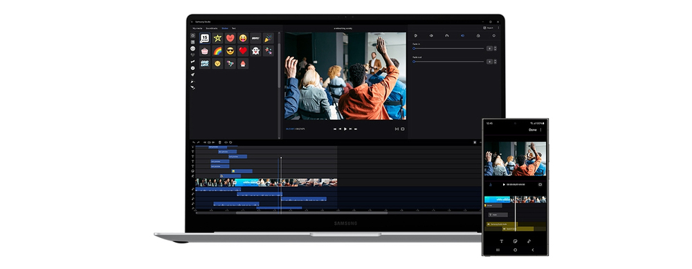Open the three-dot more options menu next to Export
Viewport: 692px width, 269px height.
(x=498, y=28)
